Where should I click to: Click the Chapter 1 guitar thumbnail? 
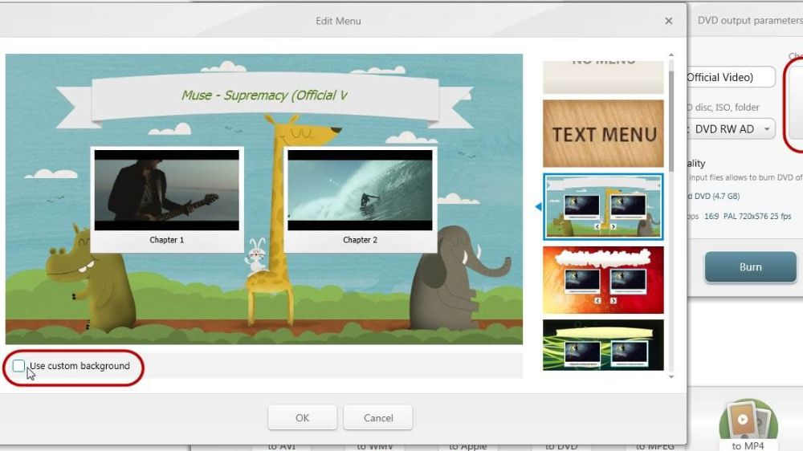[x=166, y=190]
